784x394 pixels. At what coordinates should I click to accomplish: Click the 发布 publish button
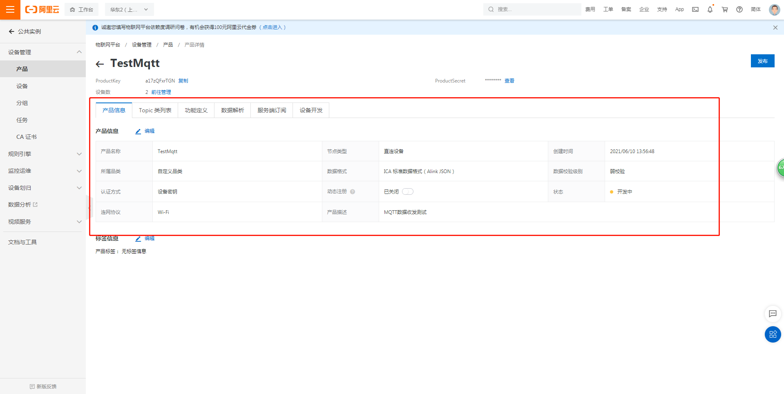[x=762, y=61]
